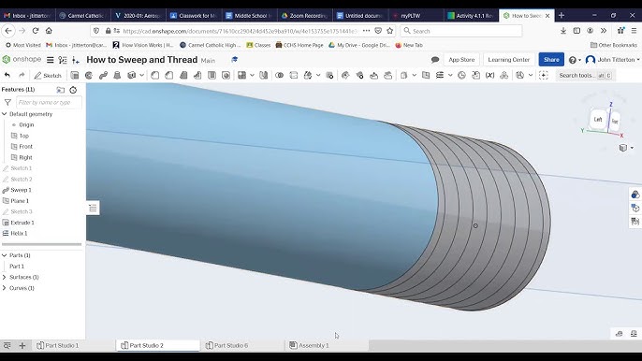Select the Sweep tool icon
Image resolution: width=642 pixels, height=361 pixels.
(103, 76)
